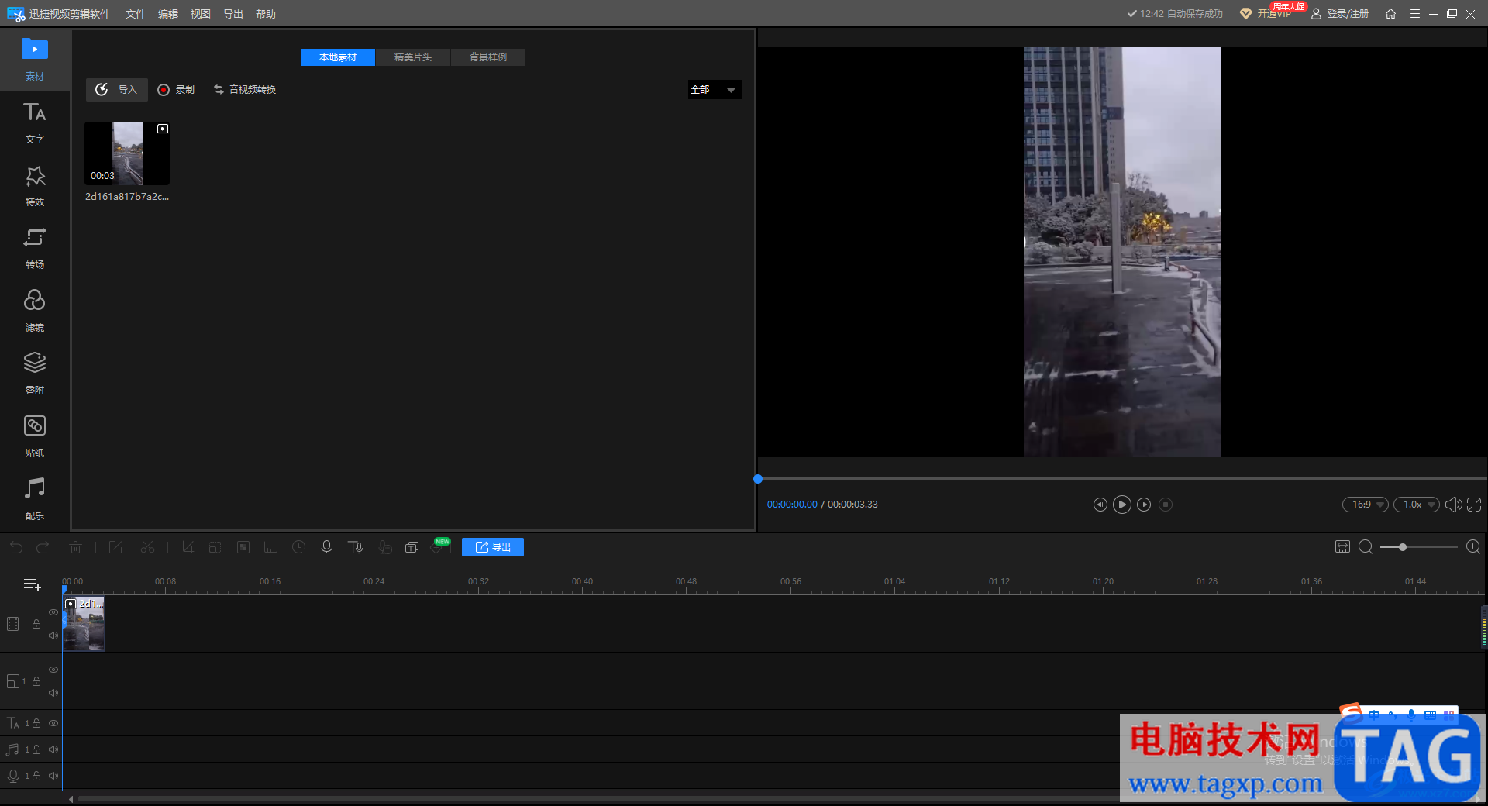
Task: Enter fullscreen preview mode
Action: point(1474,505)
